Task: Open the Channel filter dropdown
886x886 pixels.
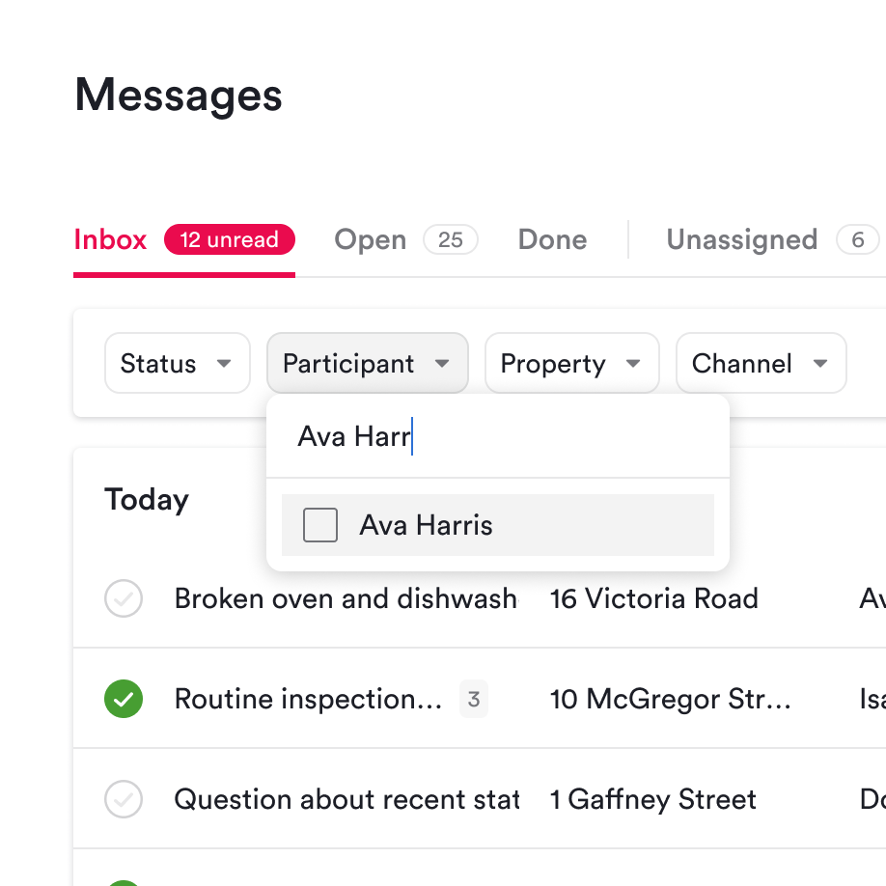Action: click(x=761, y=363)
